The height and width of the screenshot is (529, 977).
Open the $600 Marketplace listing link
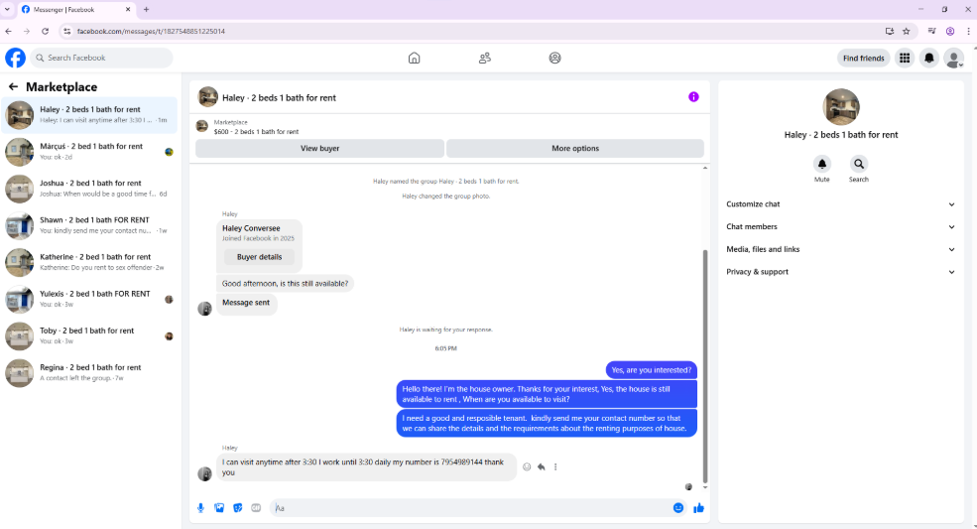(256, 132)
